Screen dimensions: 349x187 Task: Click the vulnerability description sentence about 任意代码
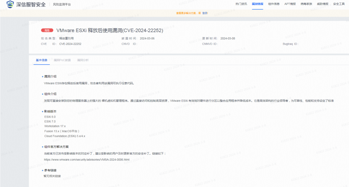click(89, 83)
